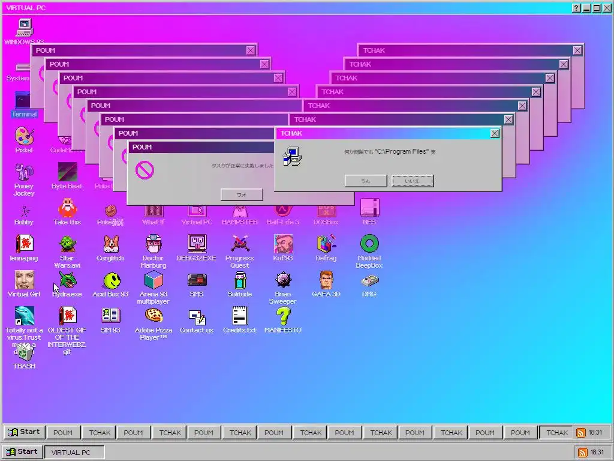Launch SIM 93 book icon
Image resolution: width=614 pixels, height=461 pixels.
111,315
